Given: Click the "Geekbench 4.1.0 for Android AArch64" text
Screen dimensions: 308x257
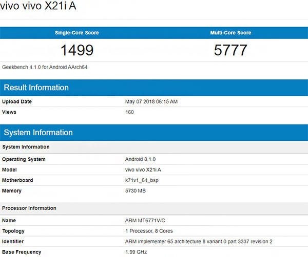Looking at the screenshot, I should pos(45,67).
